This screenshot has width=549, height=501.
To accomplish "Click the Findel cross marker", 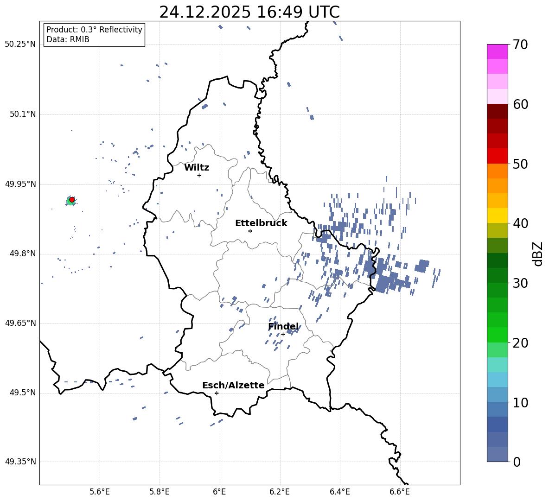I will click(x=283, y=335).
